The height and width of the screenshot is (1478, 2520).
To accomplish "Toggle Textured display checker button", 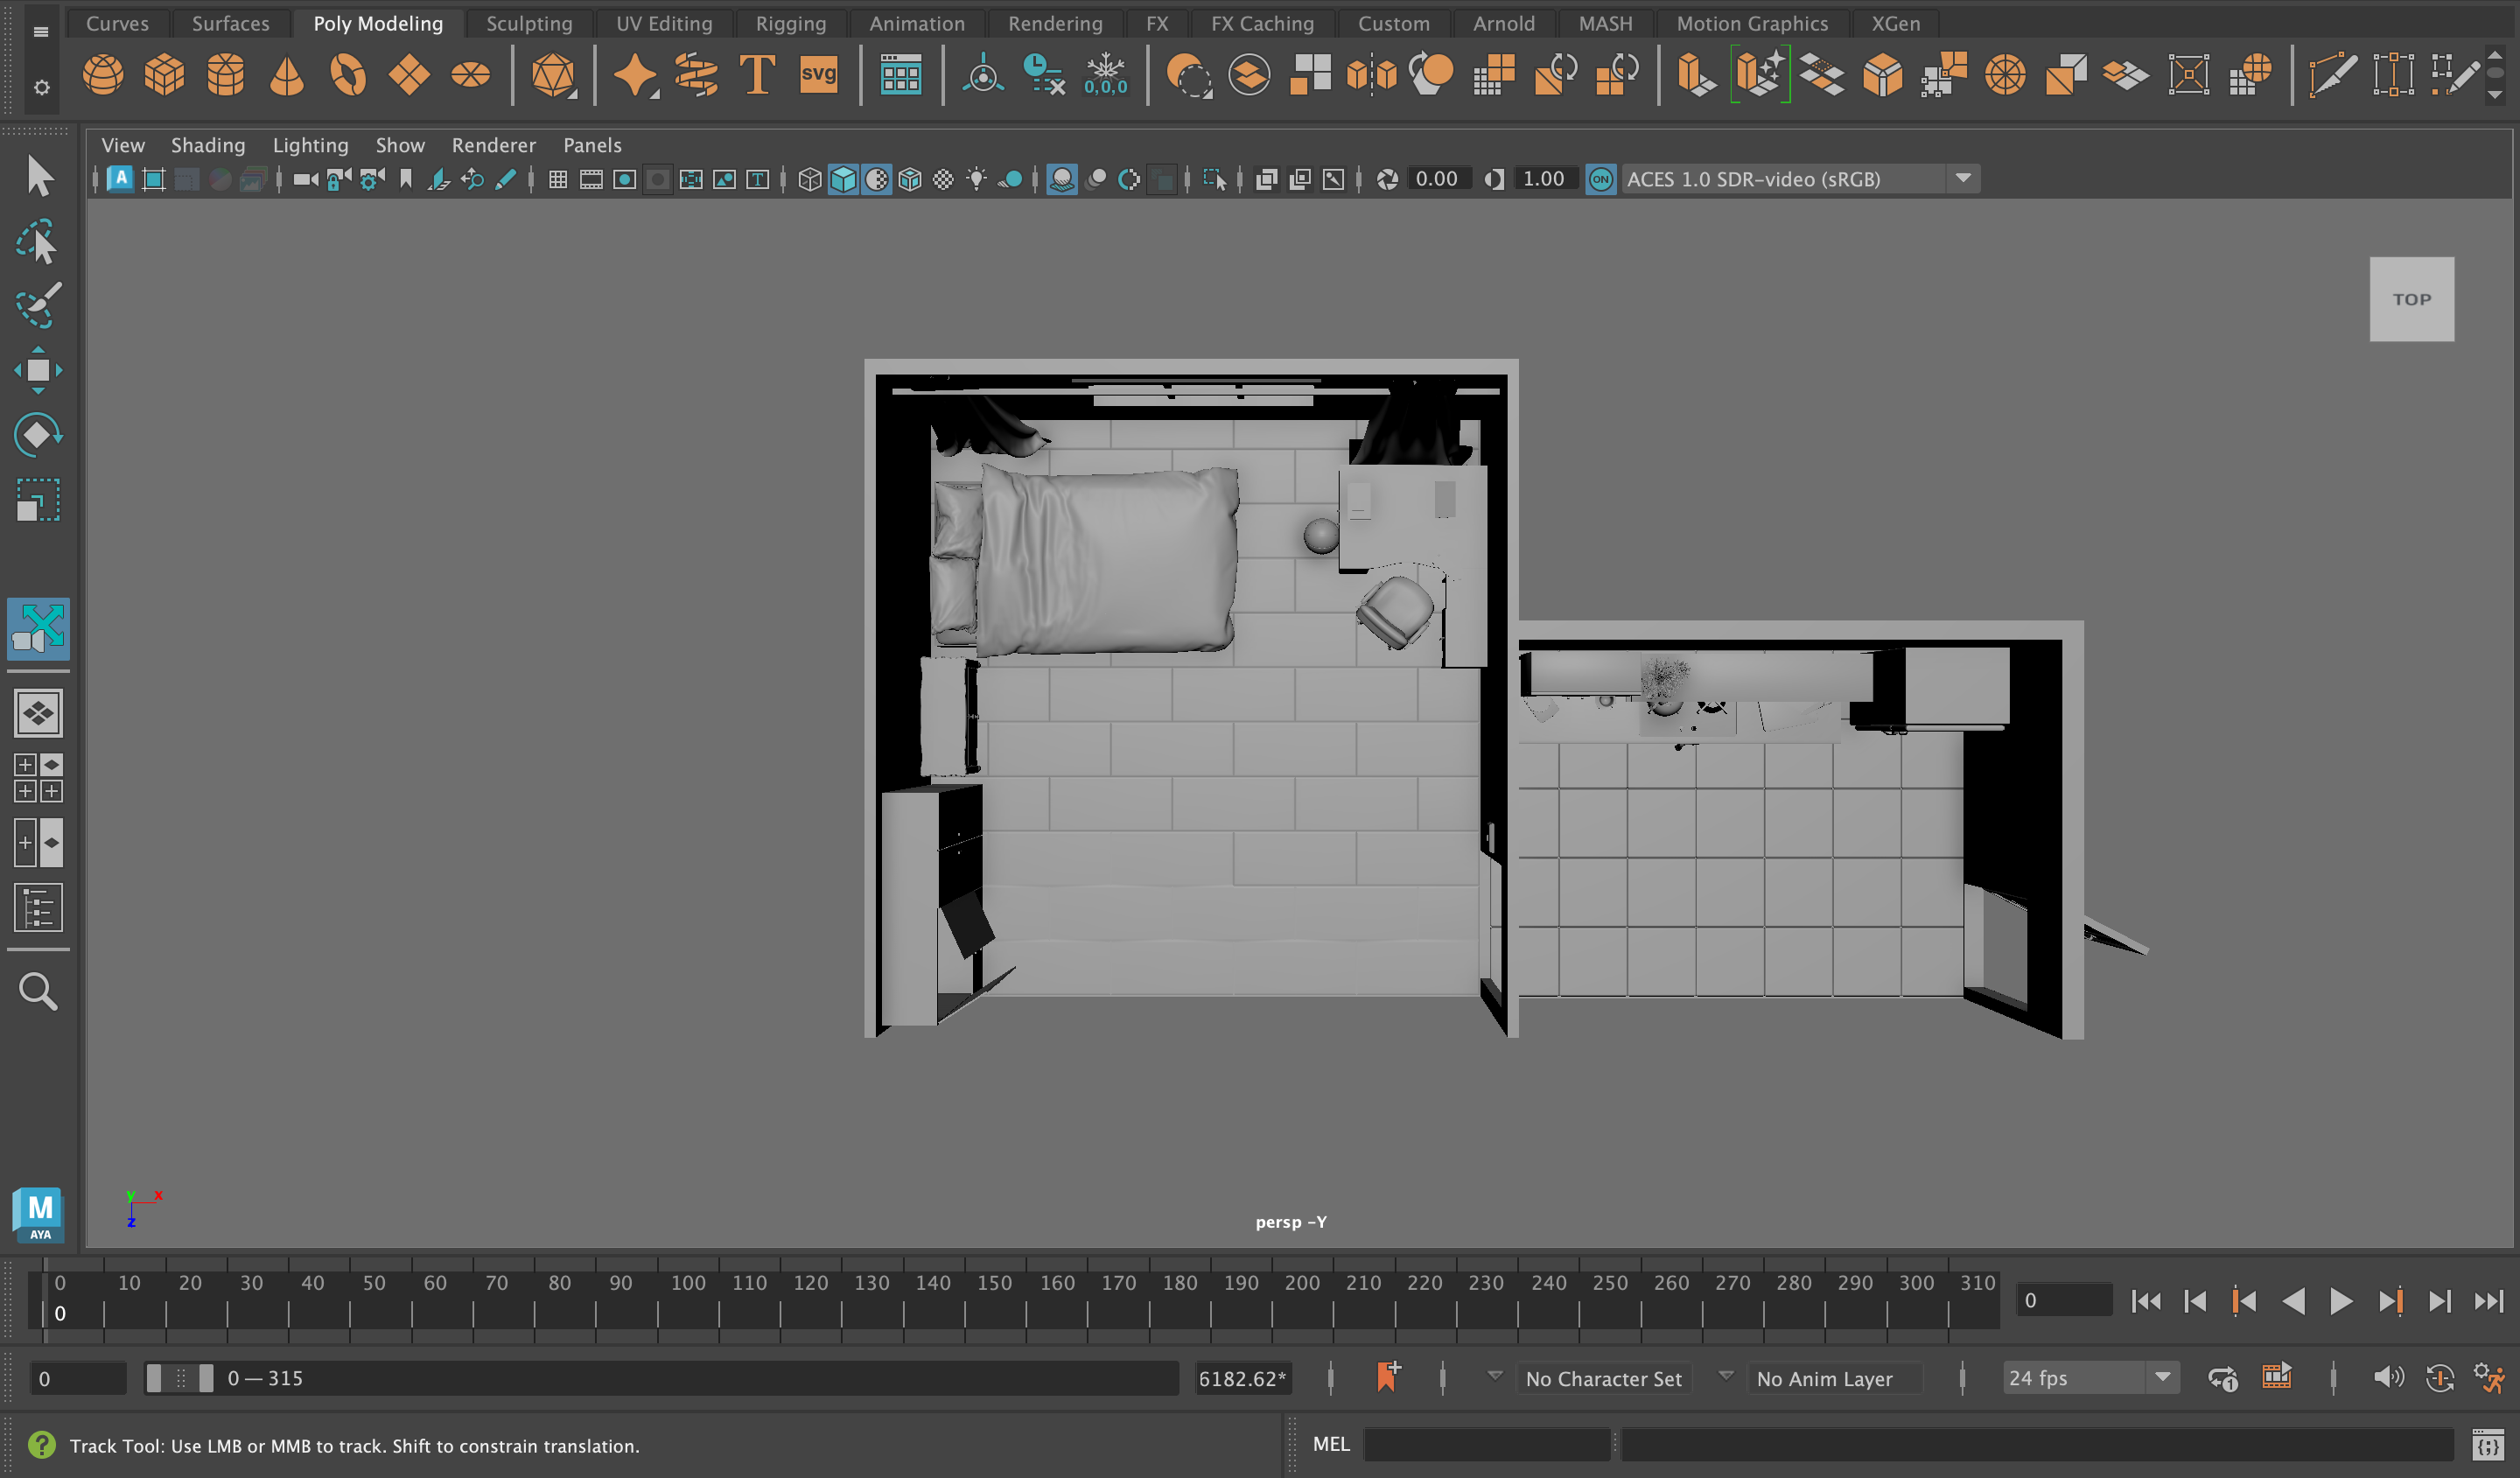I will pyautogui.click(x=943, y=179).
